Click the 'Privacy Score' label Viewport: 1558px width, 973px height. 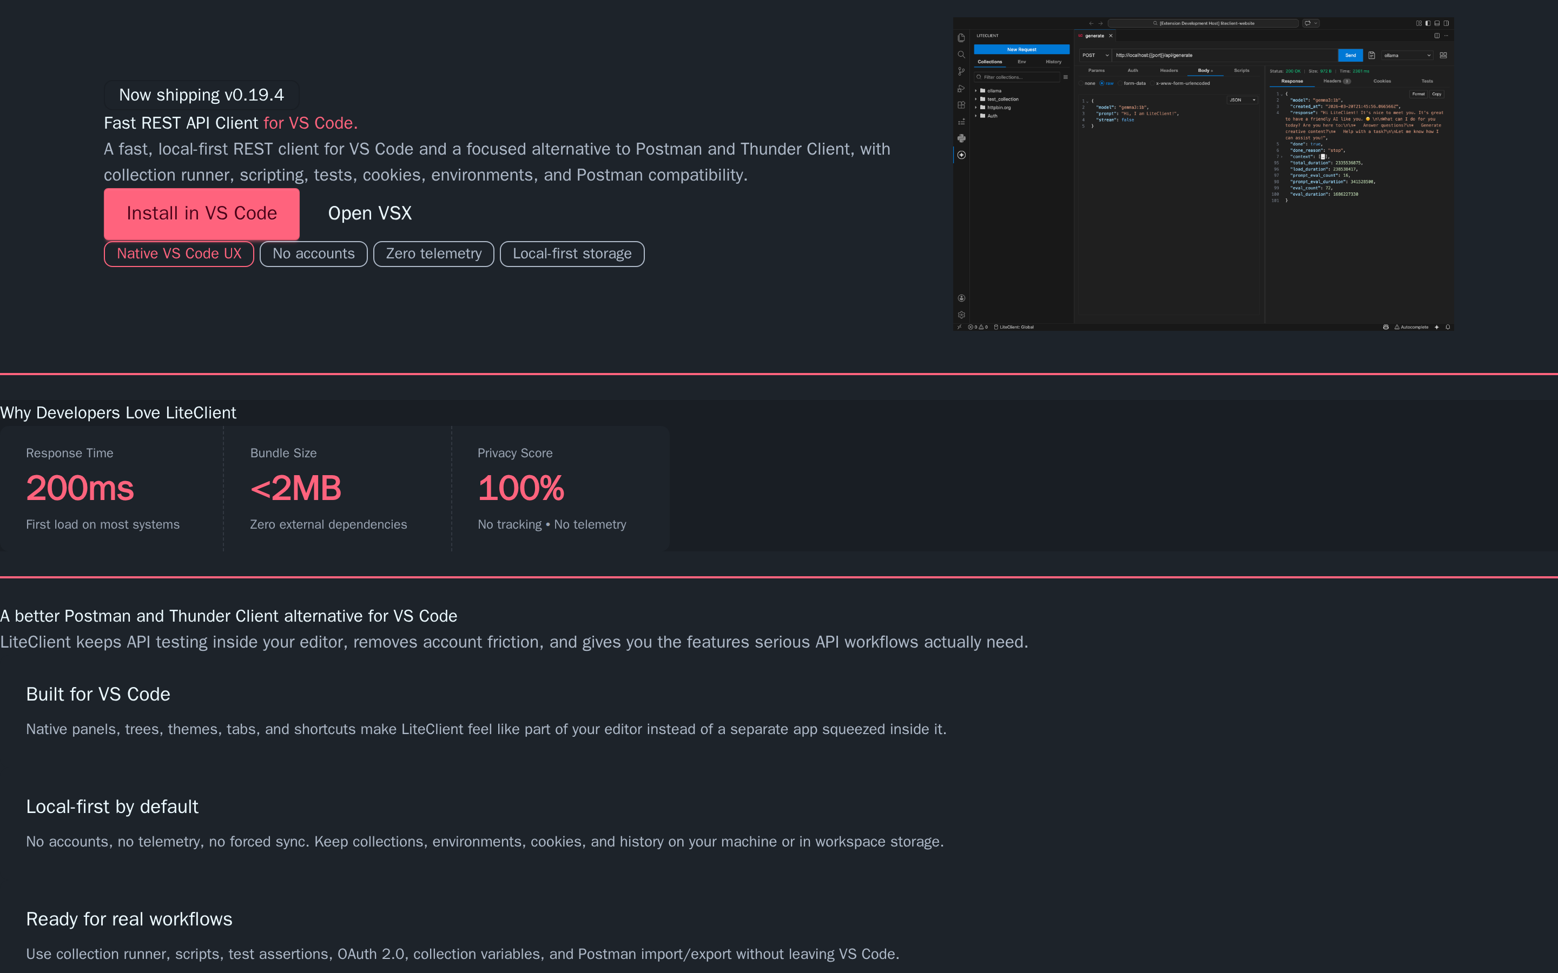(515, 453)
